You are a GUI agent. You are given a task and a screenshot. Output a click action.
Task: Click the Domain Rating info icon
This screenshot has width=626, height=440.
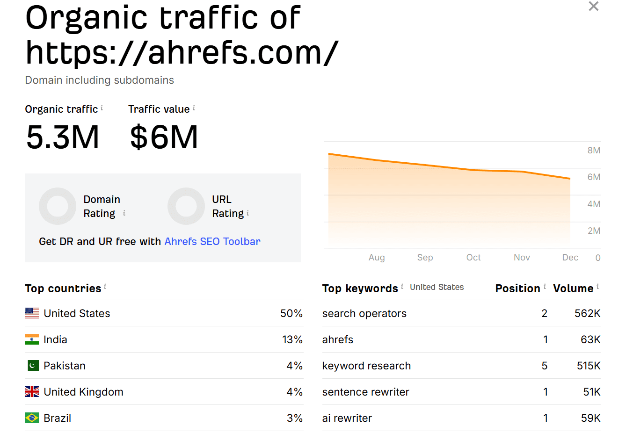click(124, 213)
